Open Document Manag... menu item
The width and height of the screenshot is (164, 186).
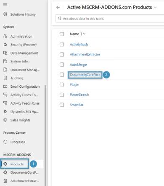tap(25, 70)
